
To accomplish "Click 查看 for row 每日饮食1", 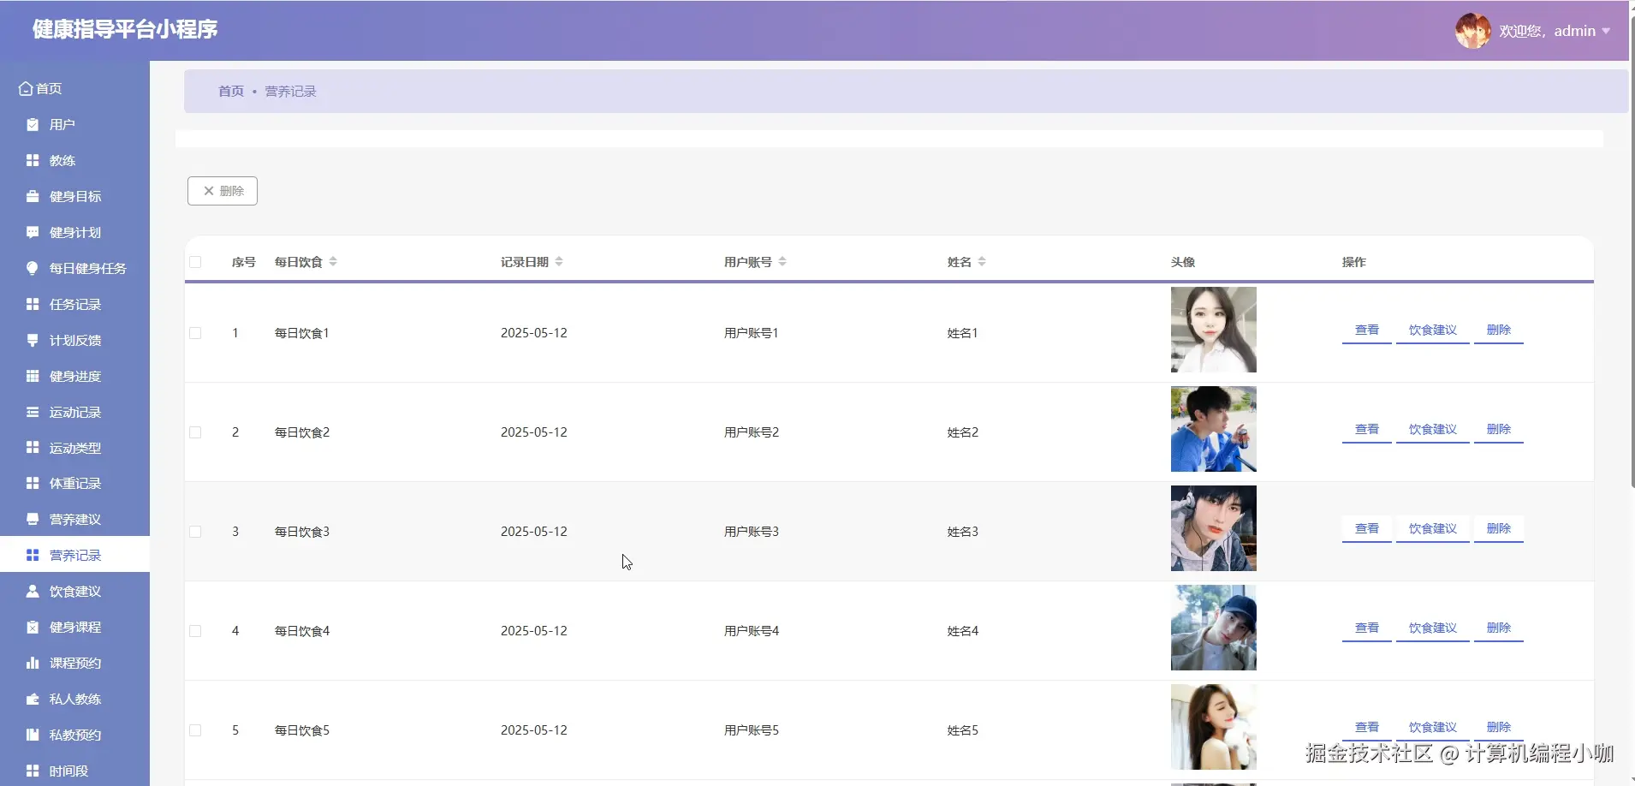I will coord(1367,330).
